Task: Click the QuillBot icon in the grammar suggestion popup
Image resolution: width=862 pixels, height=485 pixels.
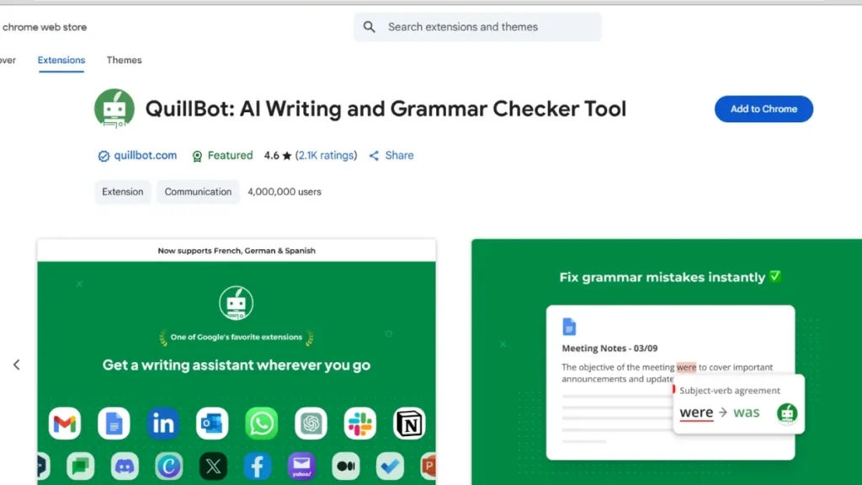Action: [x=787, y=413]
